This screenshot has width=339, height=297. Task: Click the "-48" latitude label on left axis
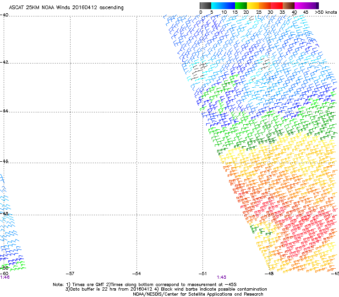(x=4, y=213)
